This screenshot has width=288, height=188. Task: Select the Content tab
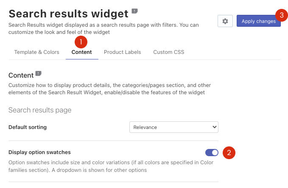[81, 52]
